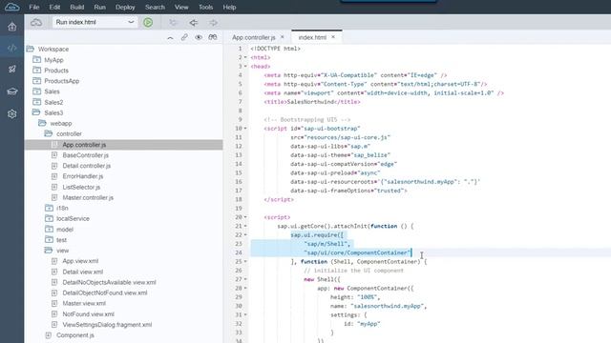Expand the i18n folder
This screenshot has width=611, height=343.
pos(49,208)
